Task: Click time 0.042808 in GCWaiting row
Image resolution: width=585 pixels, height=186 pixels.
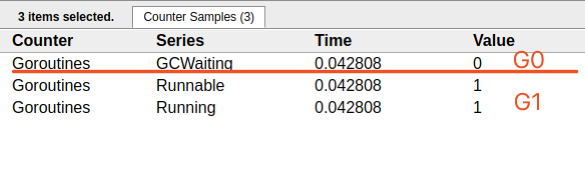Action: [348, 63]
